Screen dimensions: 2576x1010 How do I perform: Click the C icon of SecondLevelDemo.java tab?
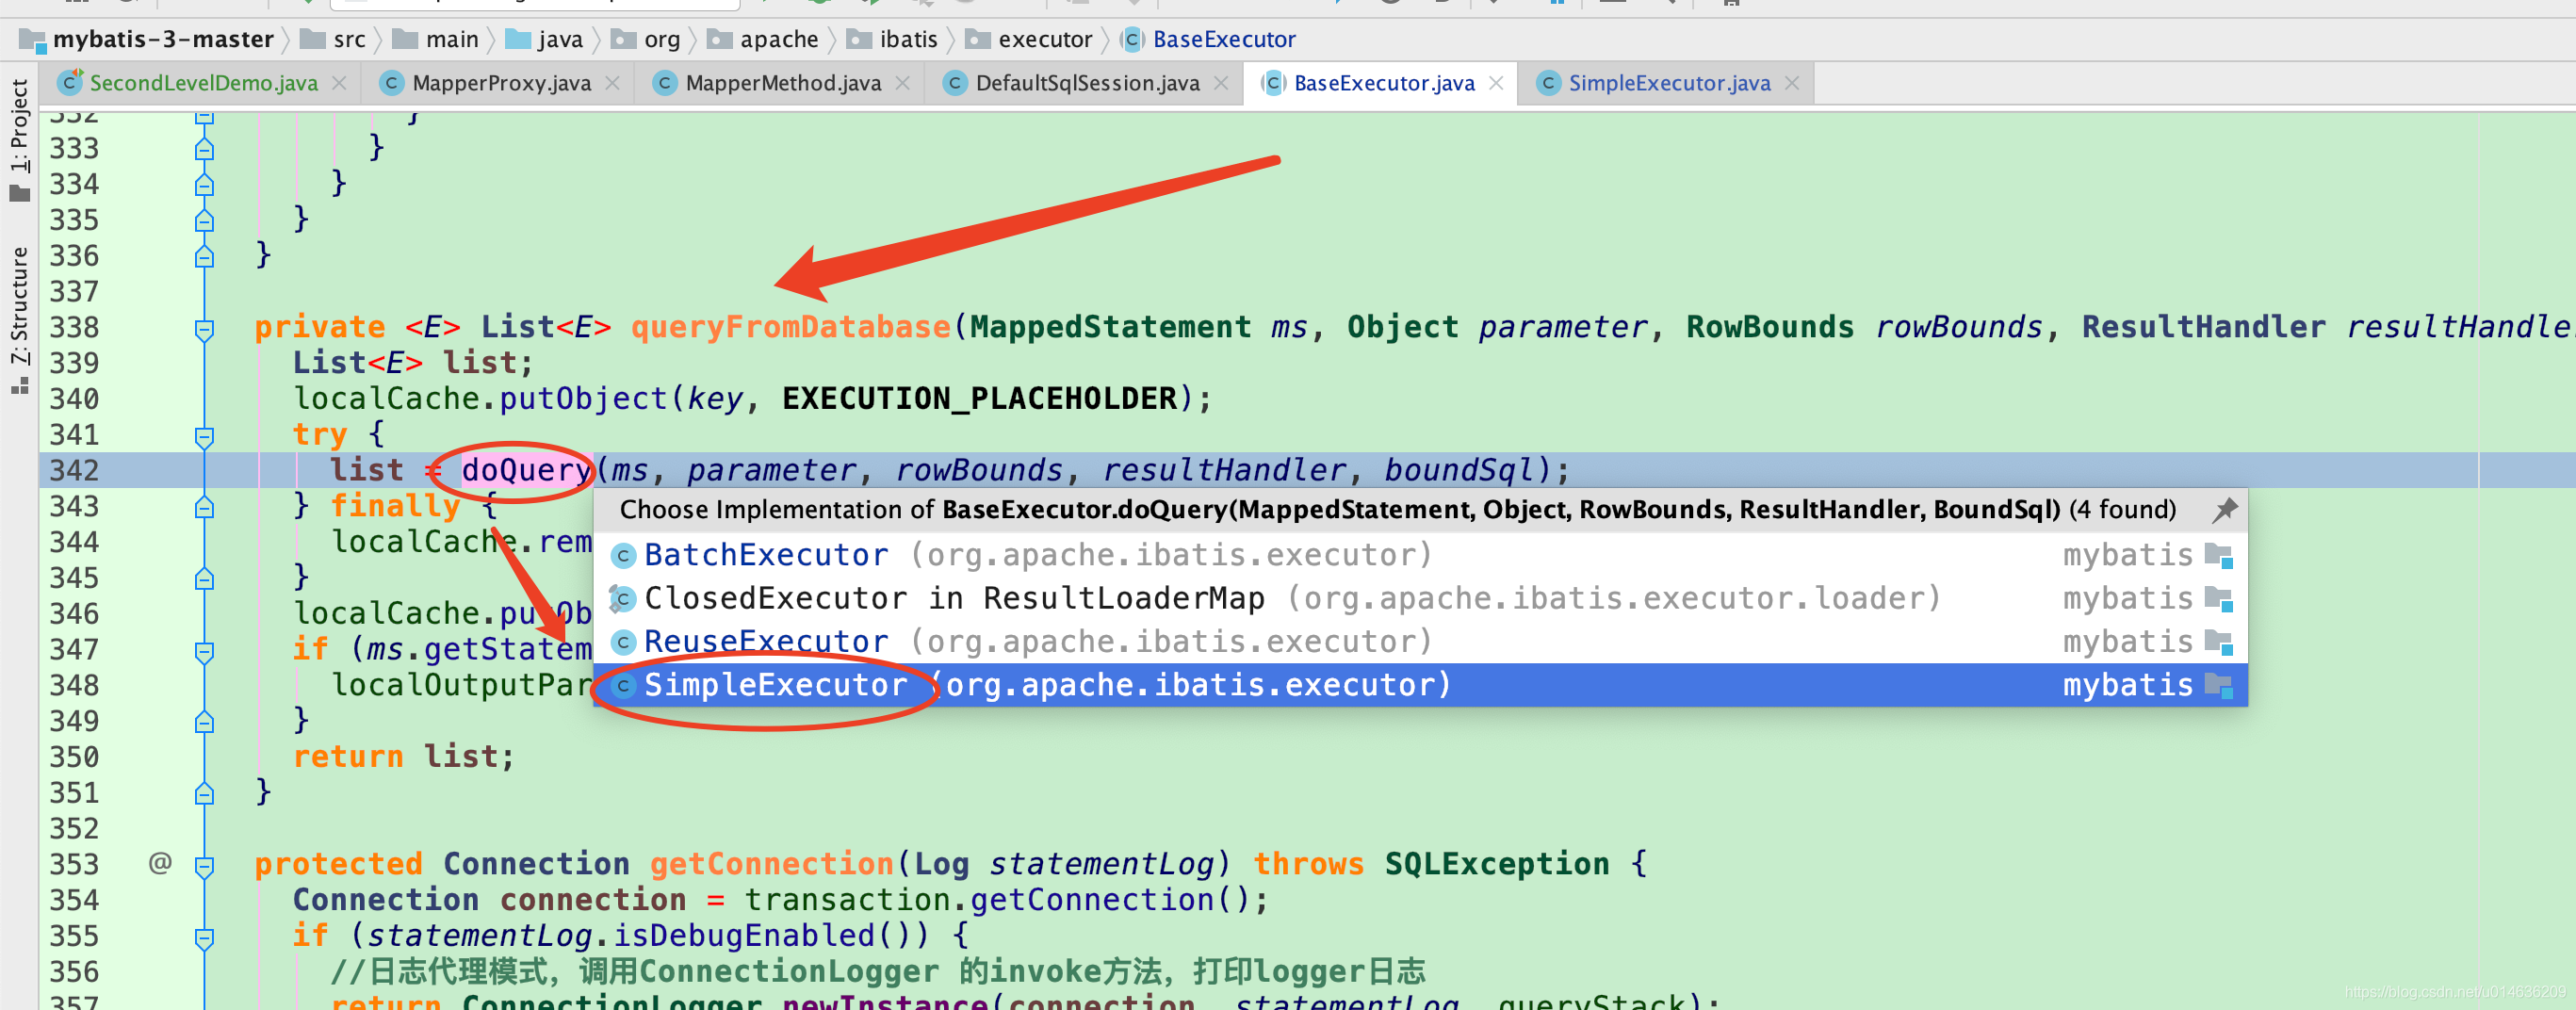click(x=70, y=83)
